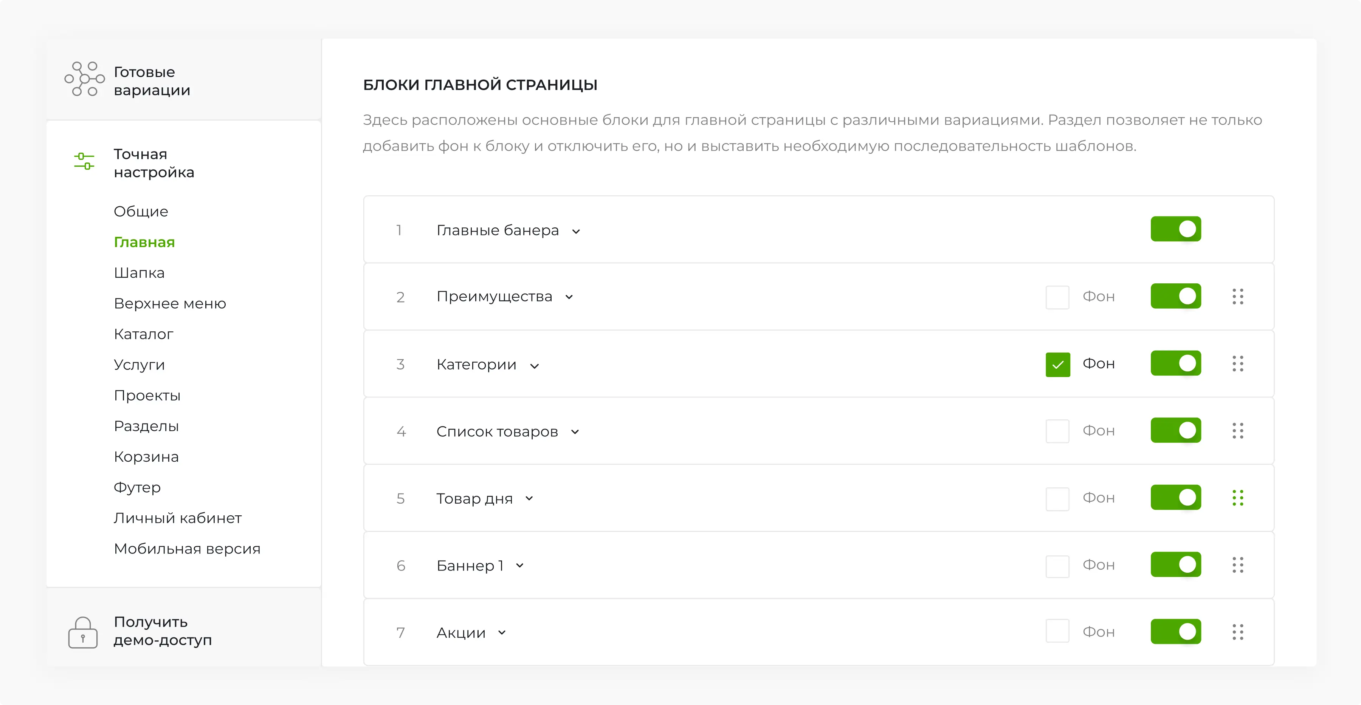Disable the Главные банера toggle

click(1176, 229)
